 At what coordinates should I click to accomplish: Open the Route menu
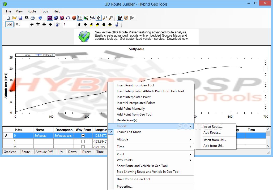click(x=32, y=11)
